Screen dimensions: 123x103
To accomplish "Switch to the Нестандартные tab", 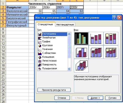I will (x=65, y=25).
